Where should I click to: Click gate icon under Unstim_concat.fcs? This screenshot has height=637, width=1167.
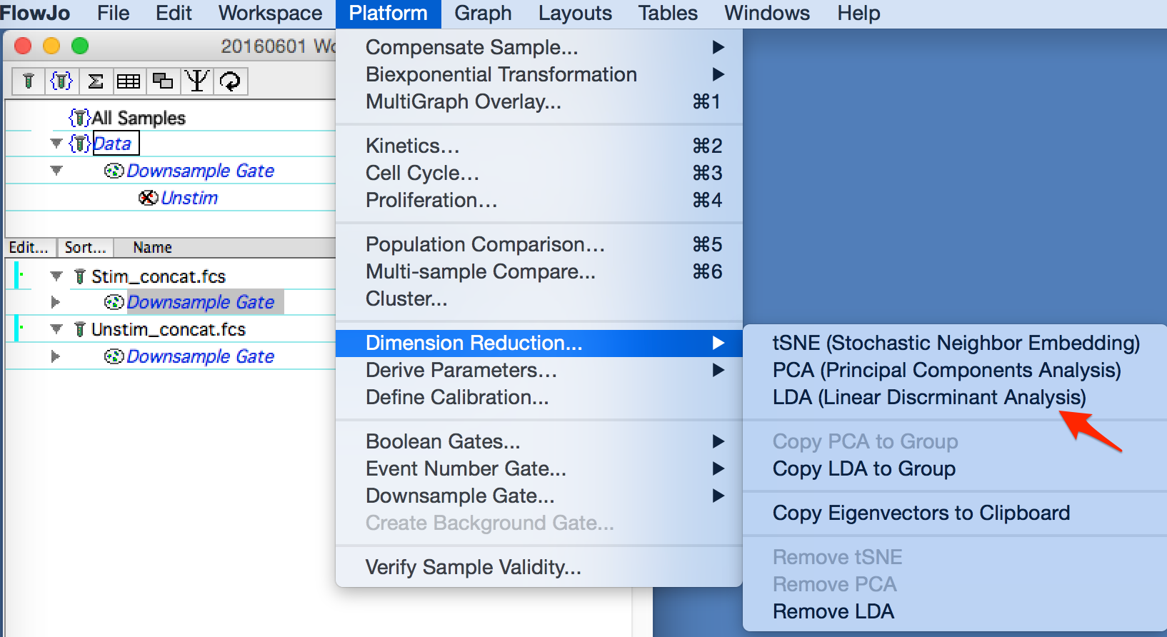[114, 356]
